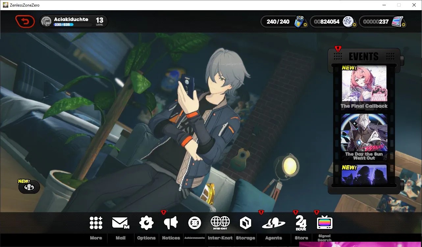Image resolution: width=422 pixels, height=247 pixels.
Task: Select the Storage label
Action: pyautogui.click(x=246, y=238)
